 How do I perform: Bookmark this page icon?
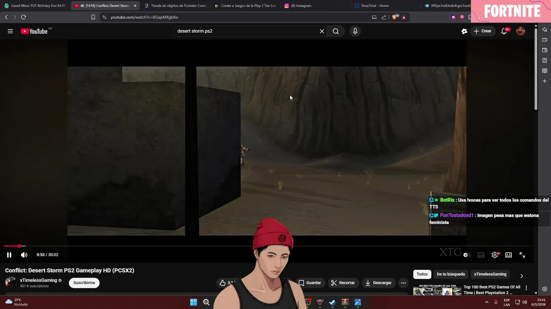pos(93,17)
